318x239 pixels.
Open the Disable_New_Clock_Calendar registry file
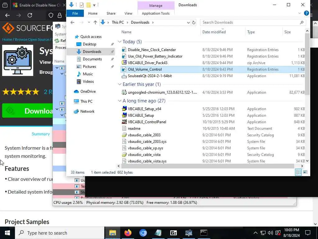152,49
